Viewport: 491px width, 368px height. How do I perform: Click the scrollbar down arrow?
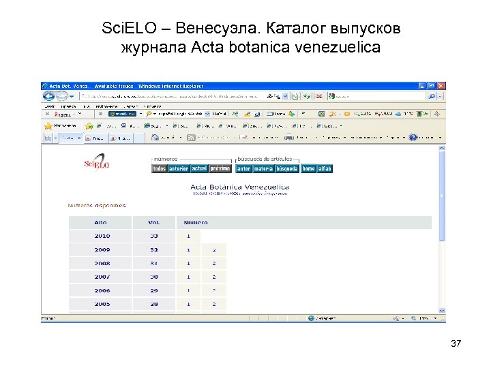(x=442, y=311)
